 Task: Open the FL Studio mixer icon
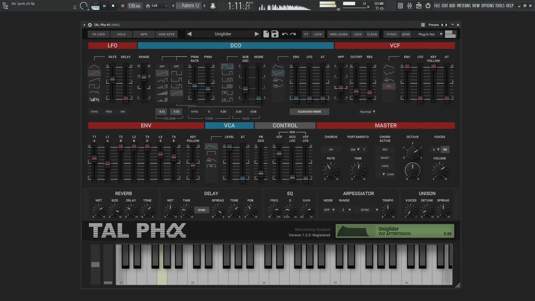tap(410, 6)
